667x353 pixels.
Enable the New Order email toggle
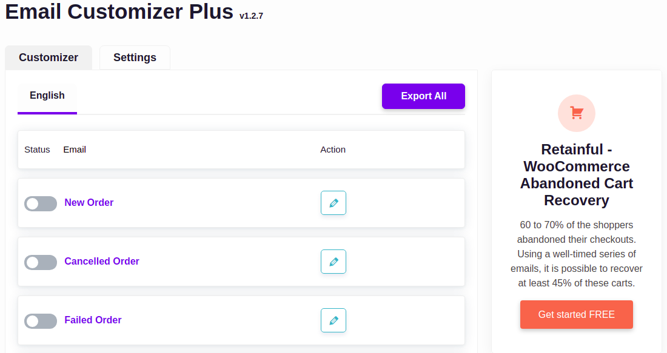point(41,203)
